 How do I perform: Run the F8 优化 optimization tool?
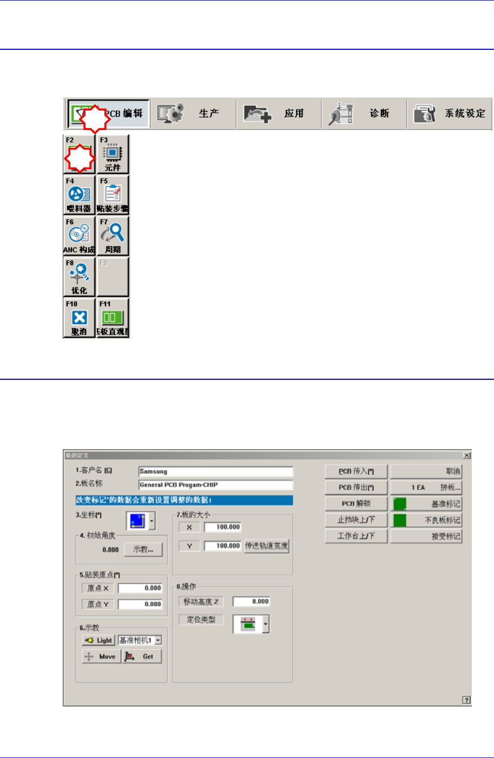(x=80, y=277)
